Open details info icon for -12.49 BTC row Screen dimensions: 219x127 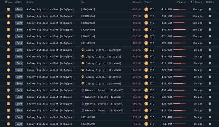pyautogui.click(x=210, y=124)
